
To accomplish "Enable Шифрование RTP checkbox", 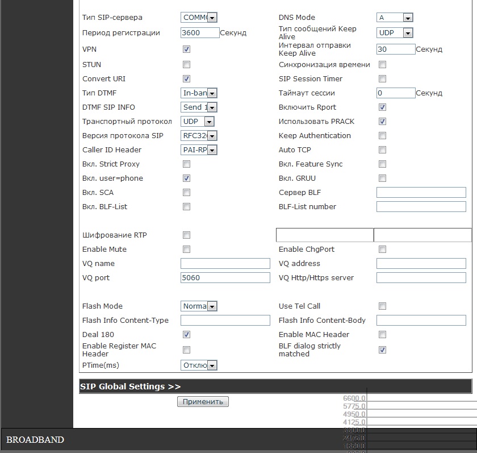I will [186, 235].
